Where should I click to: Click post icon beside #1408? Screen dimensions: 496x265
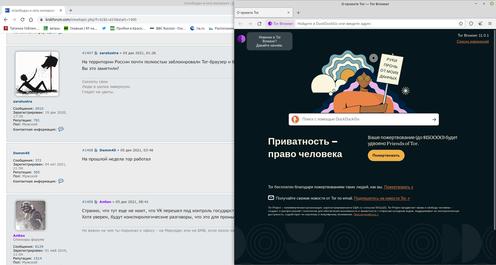pyautogui.click(x=96, y=150)
